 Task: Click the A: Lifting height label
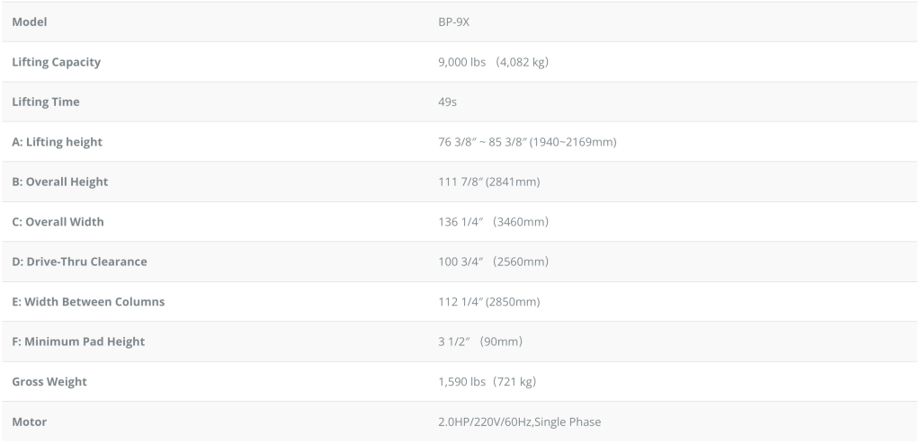point(58,142)
